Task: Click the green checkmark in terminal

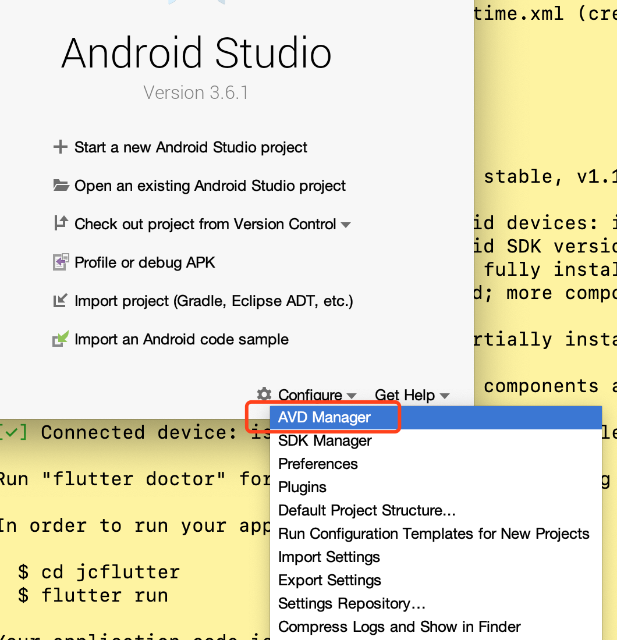Action: (x=12, y=433)
